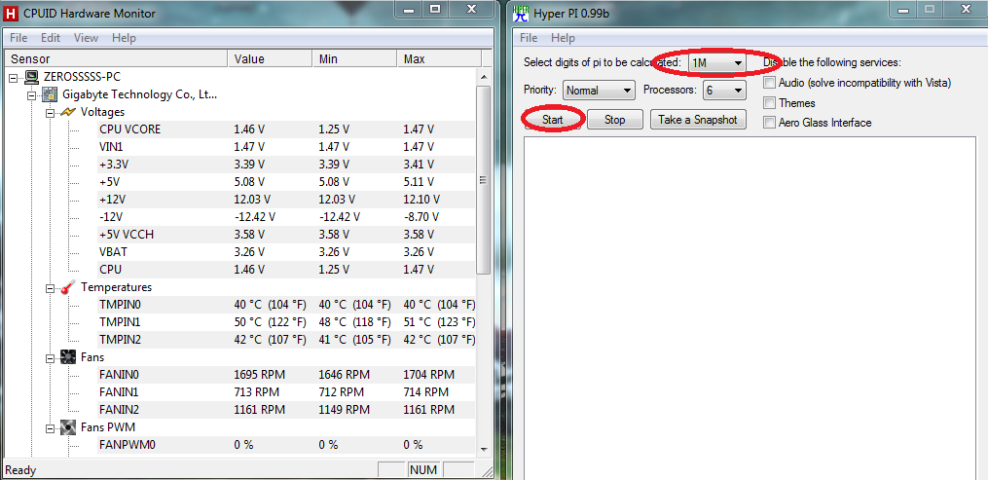The width and height of the screenshot is (988, 480).
Task: Open the pi digits dropdown showing 1M
Action: (x=717, y=63)
